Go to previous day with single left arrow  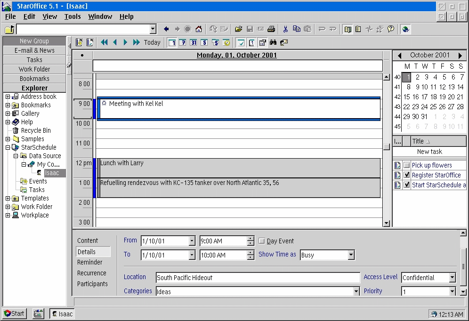click(x=115, y=42)
